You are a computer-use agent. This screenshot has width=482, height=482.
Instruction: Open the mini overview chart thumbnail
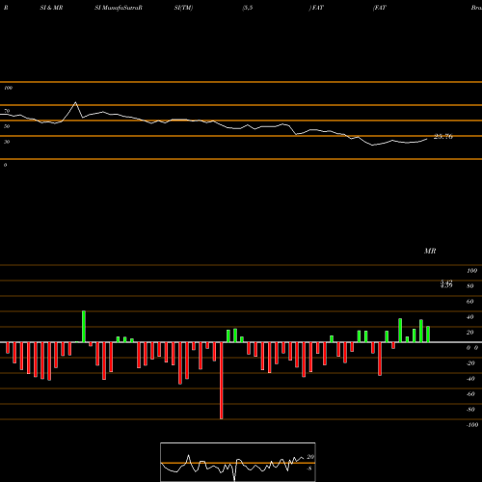coord(238,462)
